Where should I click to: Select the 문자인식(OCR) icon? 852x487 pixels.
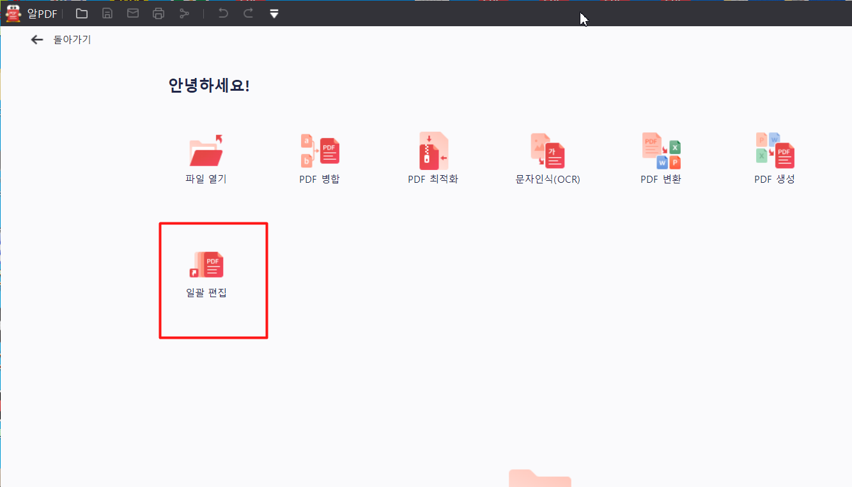click(548, 151)
